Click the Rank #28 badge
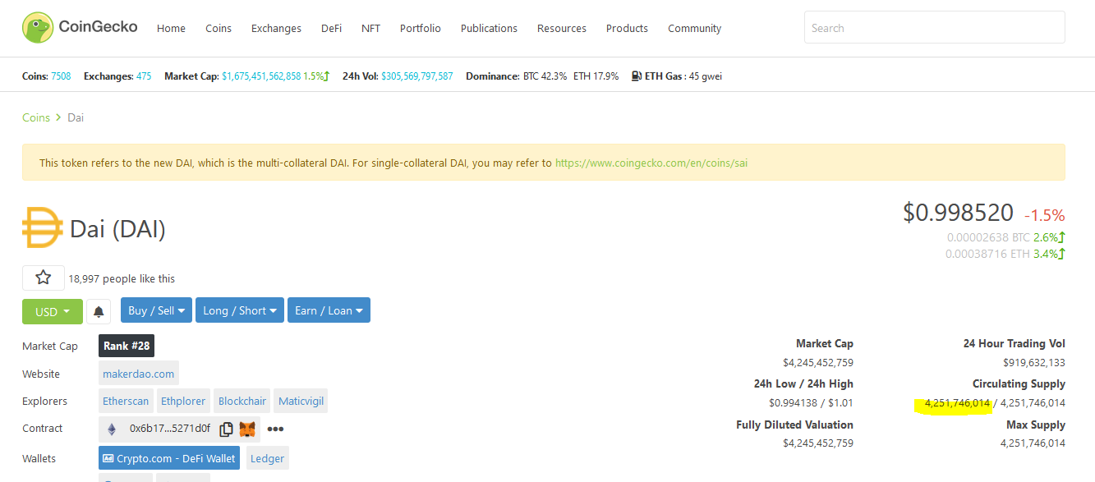The image size is (1095, 482). pos(127,346)
